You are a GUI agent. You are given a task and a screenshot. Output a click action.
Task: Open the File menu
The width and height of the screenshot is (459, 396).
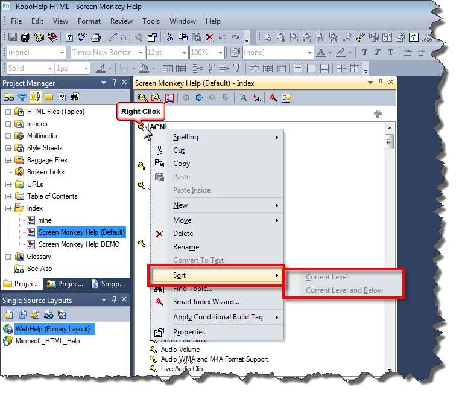pyautogui.click(x=16, y=21)
